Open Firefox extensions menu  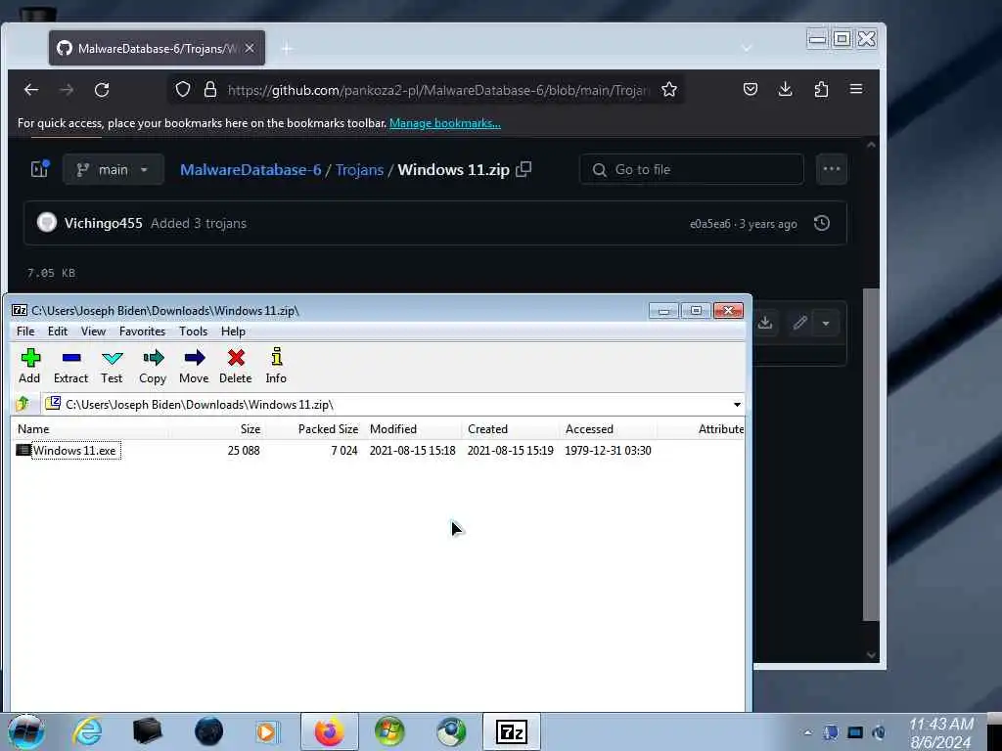[x=821, y=89]
